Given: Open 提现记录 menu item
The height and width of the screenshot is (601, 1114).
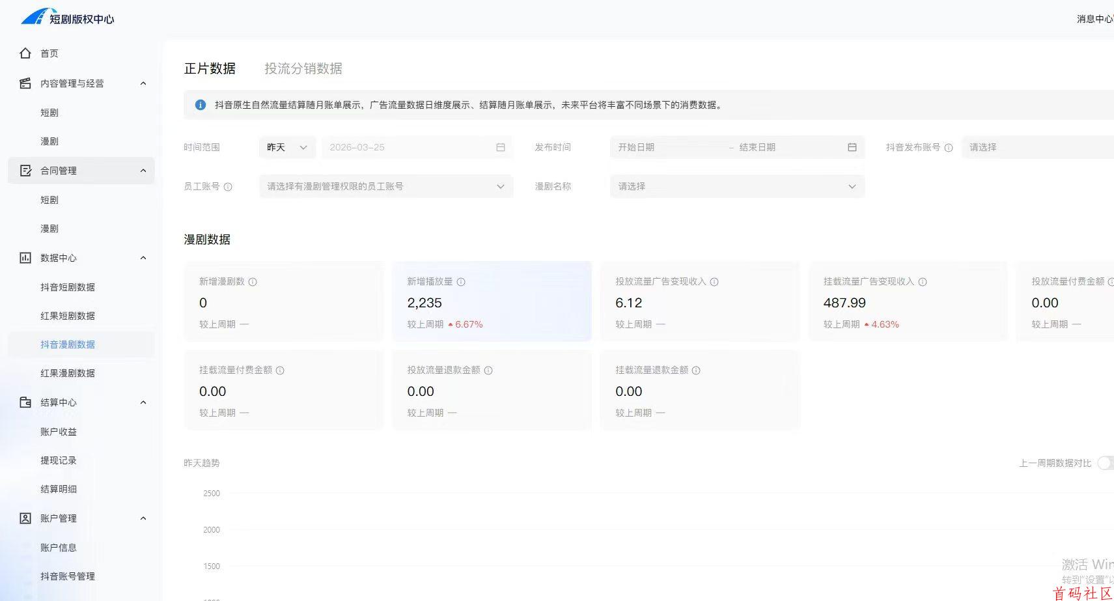Looking at the screenshot, I should pos(59,460).
